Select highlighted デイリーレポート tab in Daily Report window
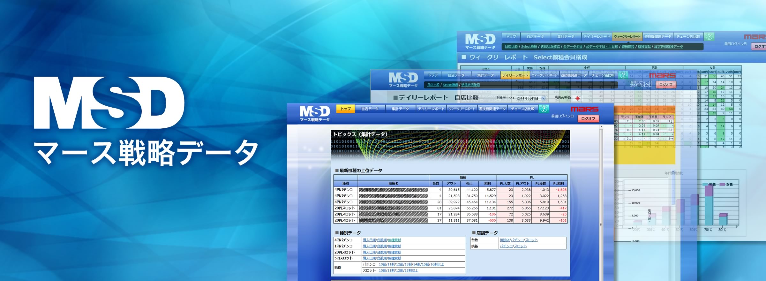The height and width of the screenshot is (281, 766). pyautogui.click(x=515, y=75)
